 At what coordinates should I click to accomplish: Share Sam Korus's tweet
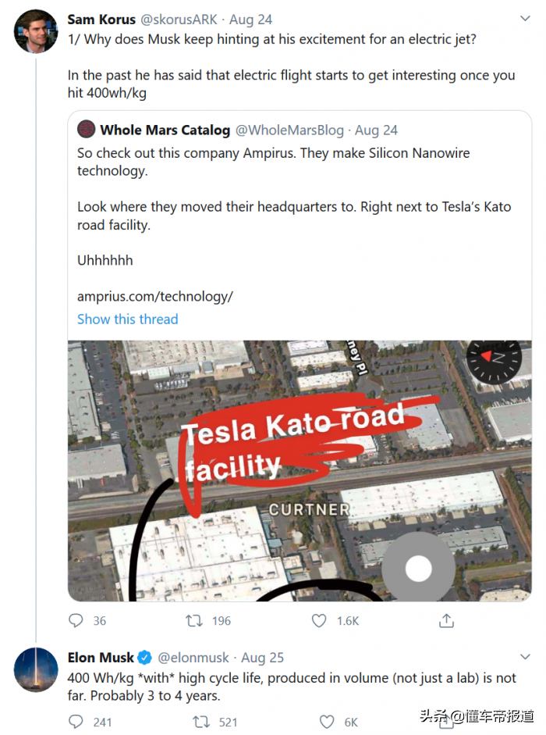(446, 621)
